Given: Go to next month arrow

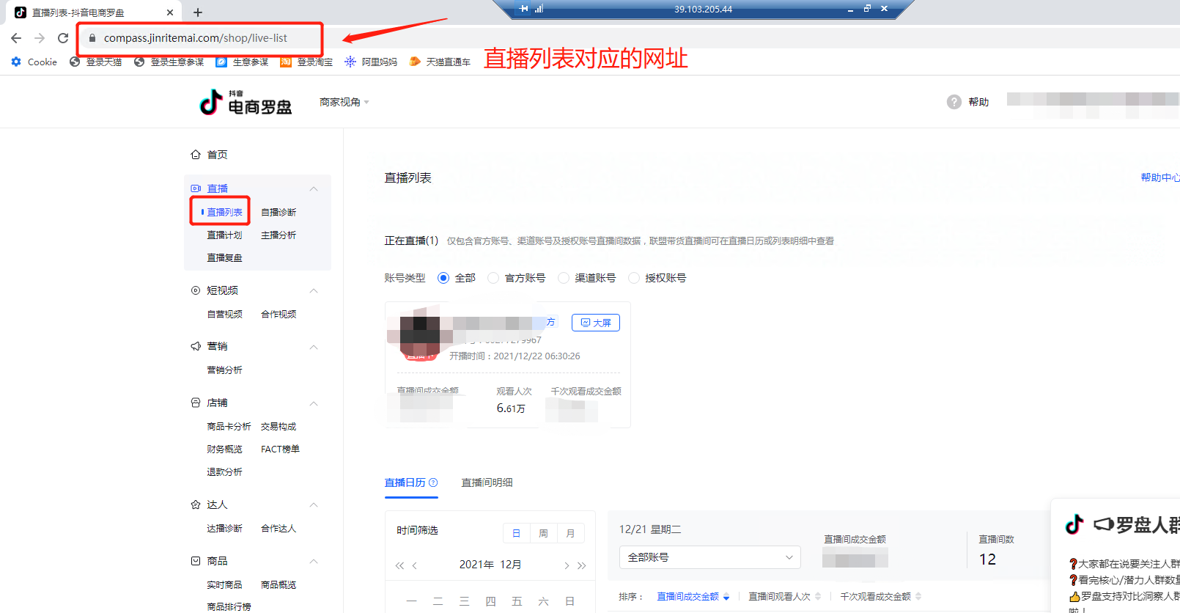Looking at the screenshot, I should click(x=567, y=565).
